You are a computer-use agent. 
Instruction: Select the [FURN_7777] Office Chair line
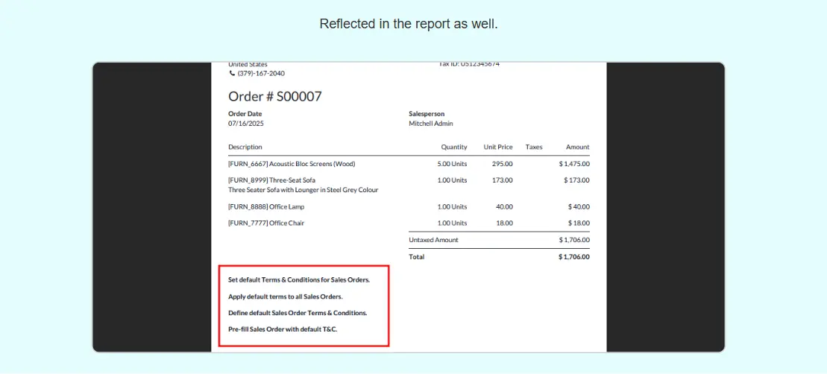pyautogui.click(x=266, y=224)
